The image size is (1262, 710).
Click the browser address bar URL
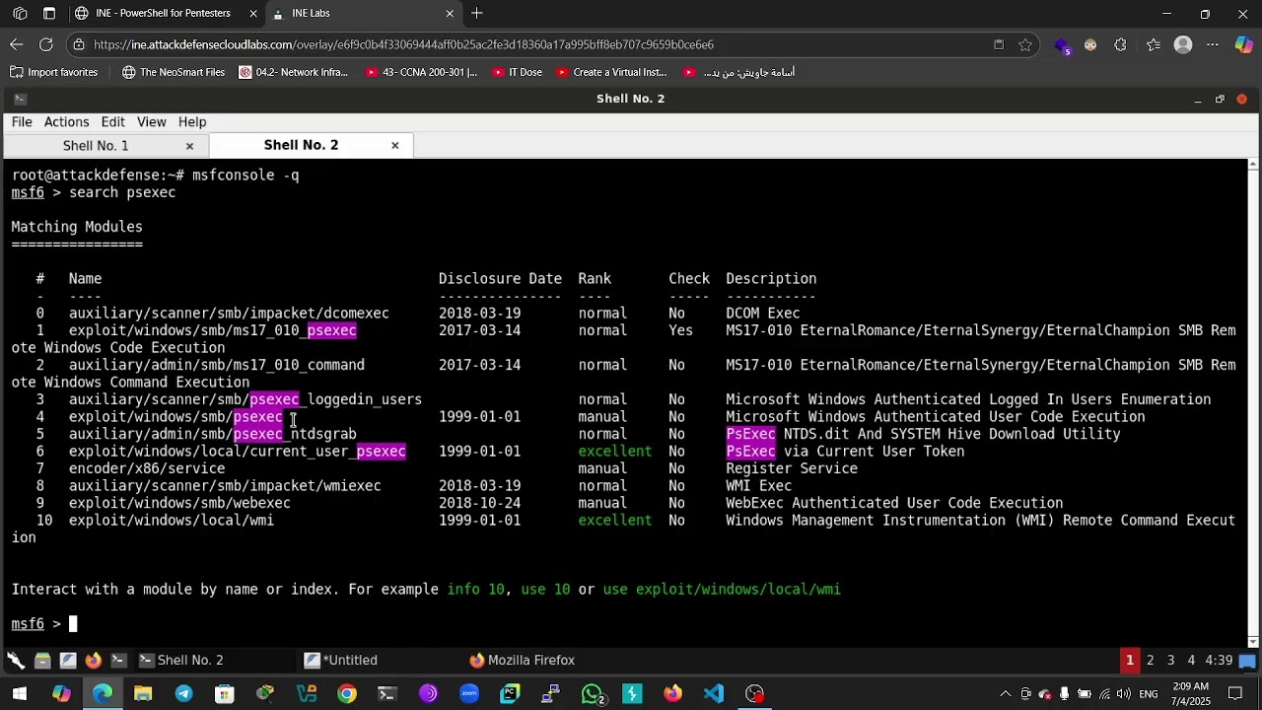tap(403, 44)
